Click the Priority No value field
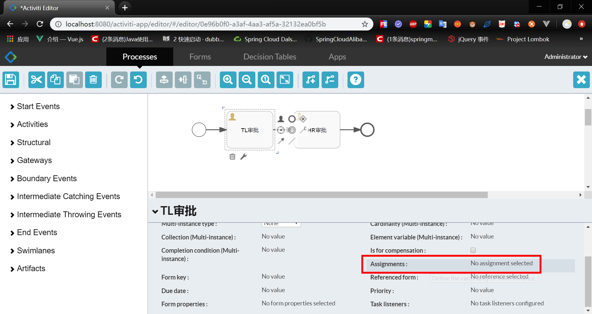 pyautogui.click(x=482, y=290)
